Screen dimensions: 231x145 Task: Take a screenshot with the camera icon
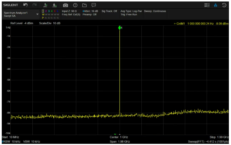pos(65,5)
